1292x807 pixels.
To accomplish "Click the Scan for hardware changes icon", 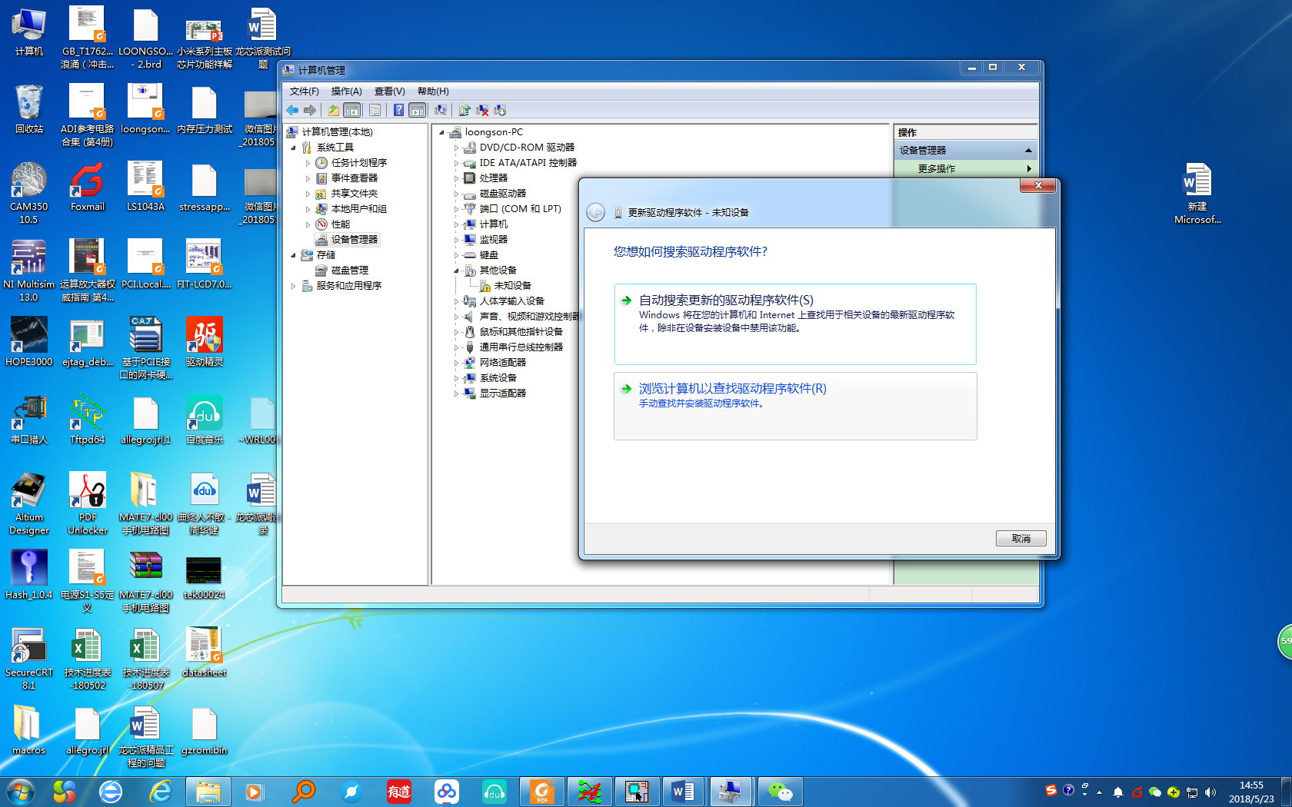I will (441, 110).
